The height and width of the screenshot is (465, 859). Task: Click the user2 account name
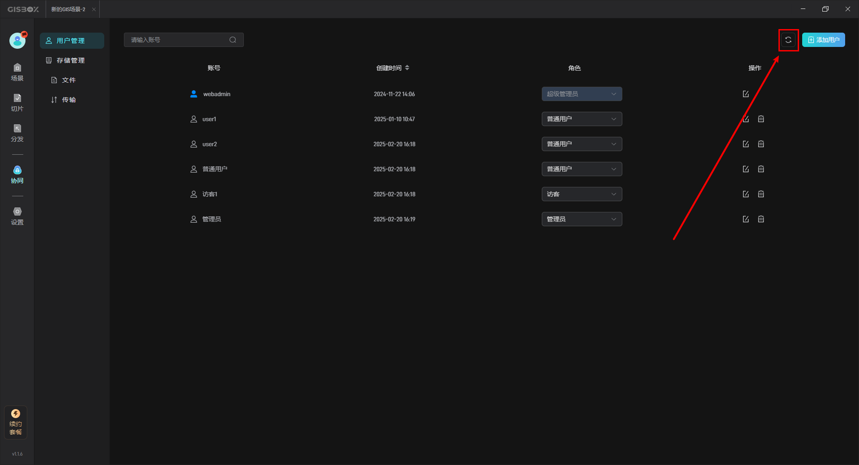tap(209, 144)
